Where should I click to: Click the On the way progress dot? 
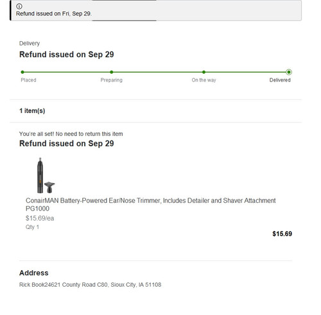coord(204,72)
